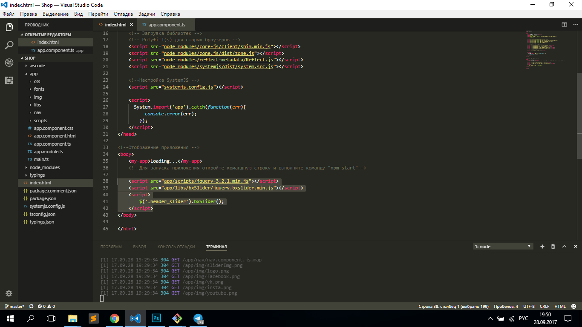Add a new terminal with plus icon

click(x=542, y=247)
